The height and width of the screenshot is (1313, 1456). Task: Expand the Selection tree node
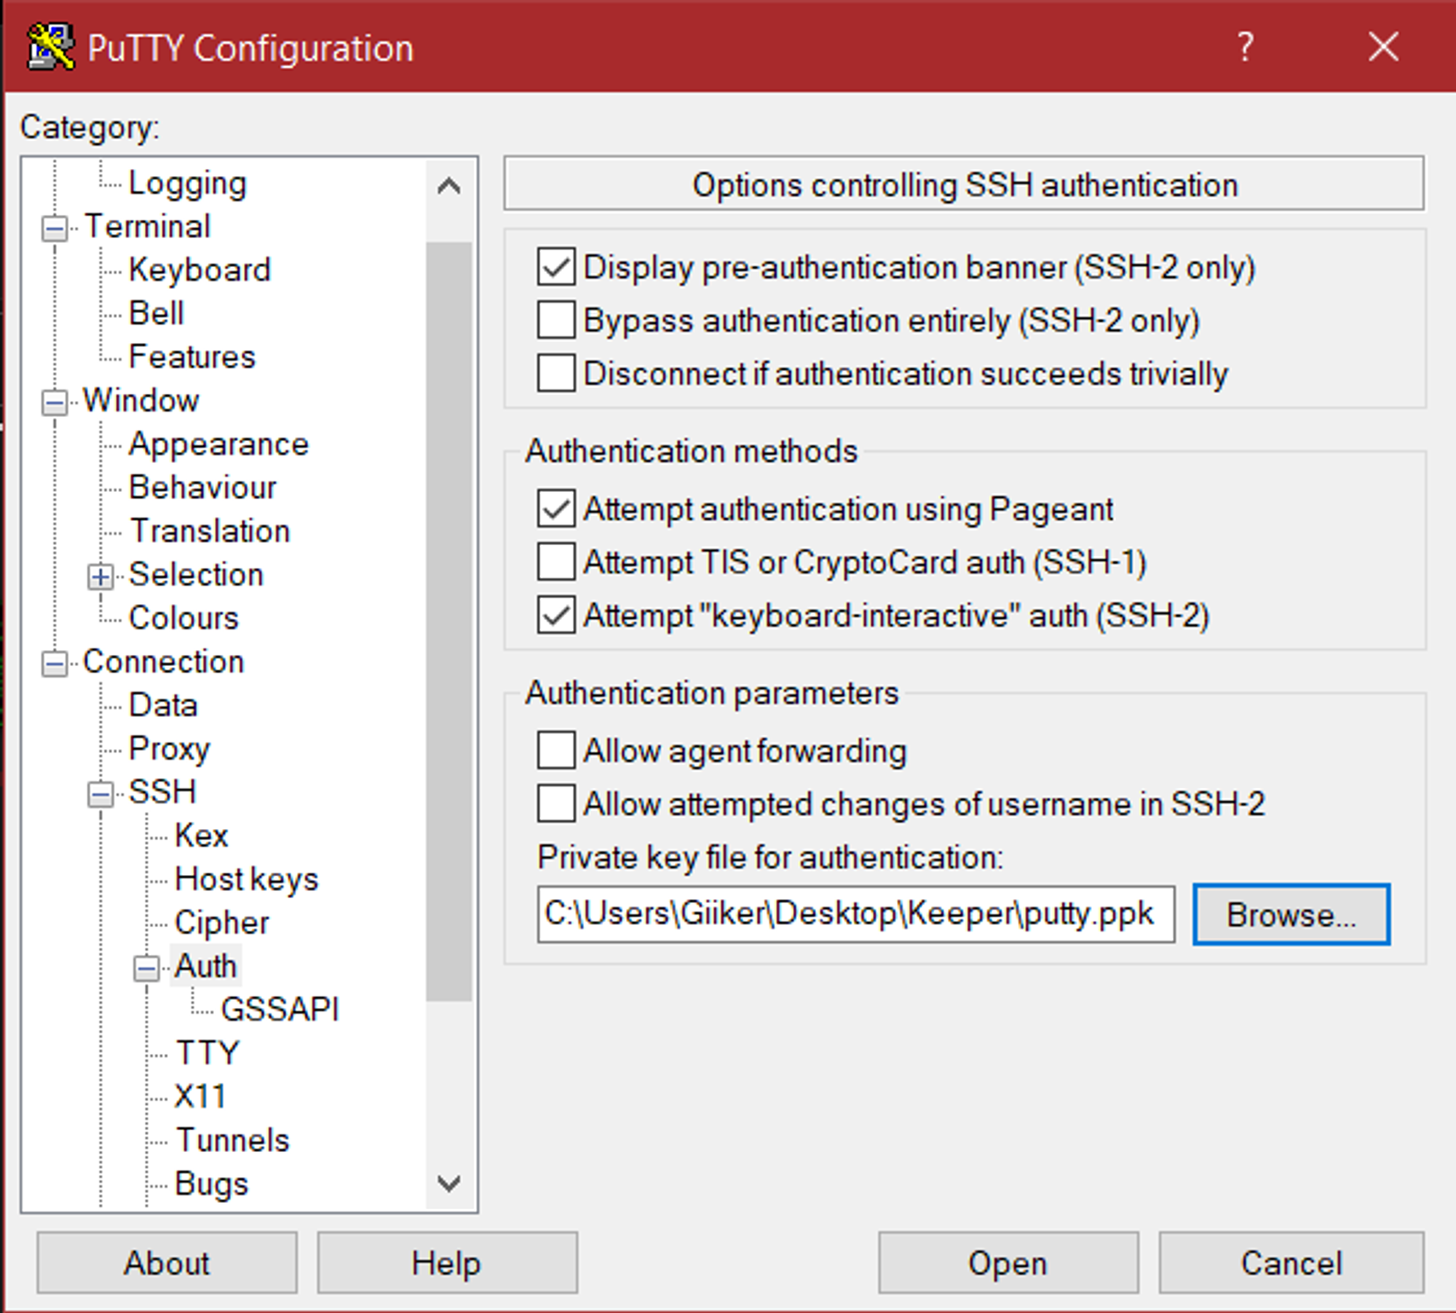coord(100,577)
